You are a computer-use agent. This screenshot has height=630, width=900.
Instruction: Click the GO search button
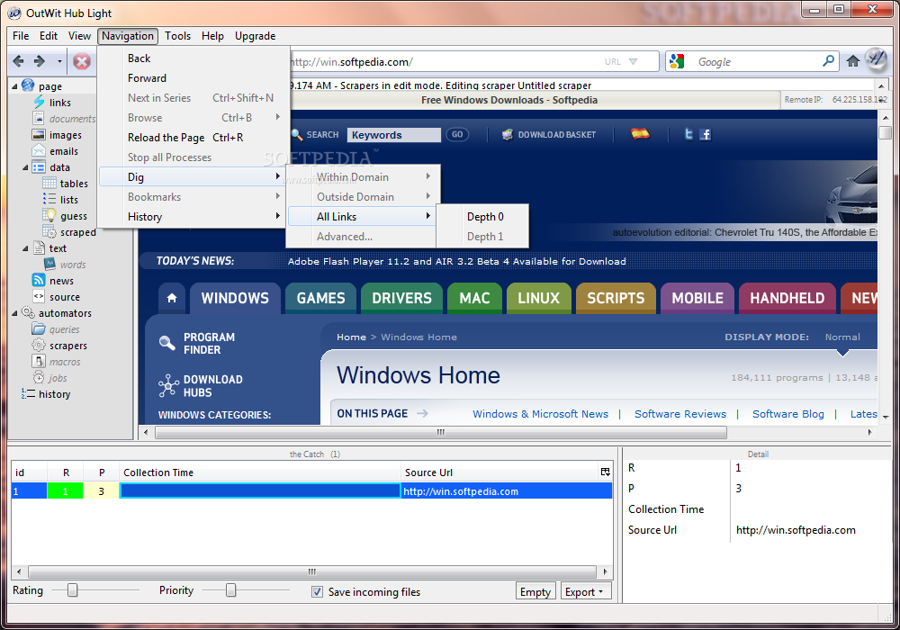click(457, 134)
